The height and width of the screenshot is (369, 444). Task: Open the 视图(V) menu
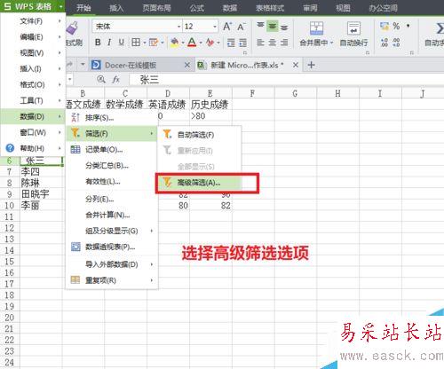pyautogui.click(x=33, y=53)
